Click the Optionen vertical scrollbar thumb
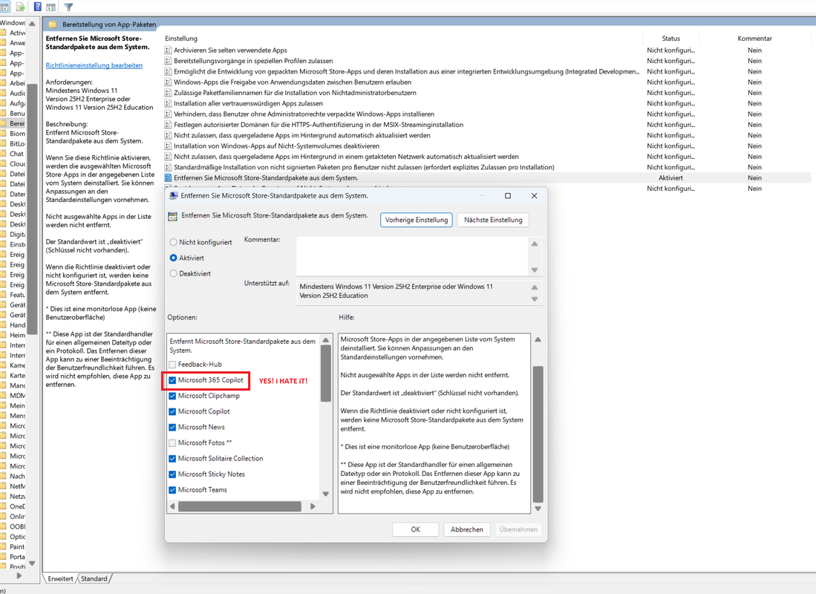The image size is (816, 594). click(326, 373)
